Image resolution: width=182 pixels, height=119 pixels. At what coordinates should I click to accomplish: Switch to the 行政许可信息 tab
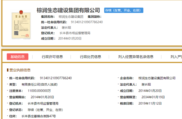coord(52,57)
